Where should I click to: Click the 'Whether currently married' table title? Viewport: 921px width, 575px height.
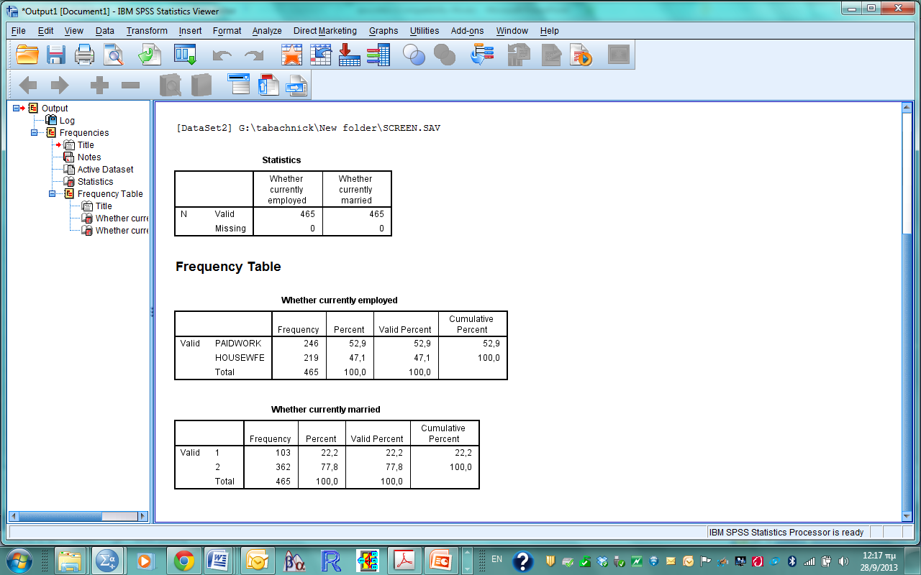point(326,410)
